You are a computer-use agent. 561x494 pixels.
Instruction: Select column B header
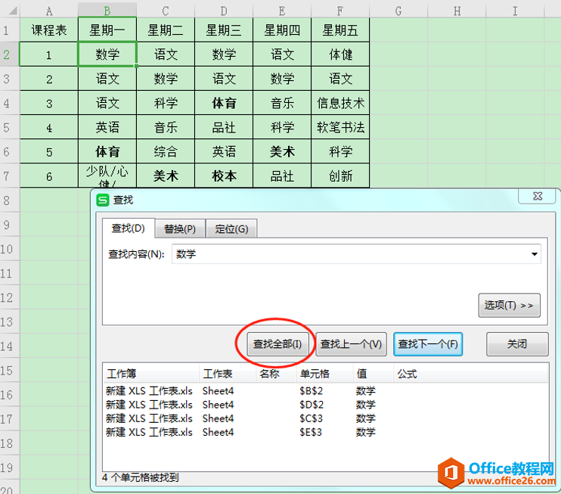[x=107, y=11]
